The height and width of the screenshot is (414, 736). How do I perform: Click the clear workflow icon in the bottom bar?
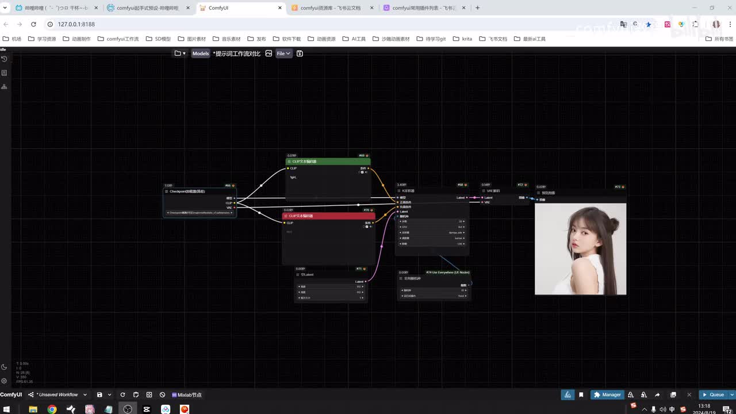162,395
